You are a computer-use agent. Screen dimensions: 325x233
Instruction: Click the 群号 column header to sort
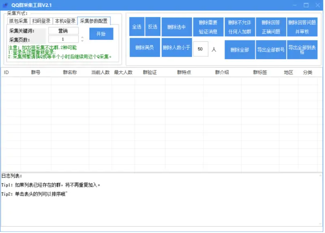tap(36, 73)
